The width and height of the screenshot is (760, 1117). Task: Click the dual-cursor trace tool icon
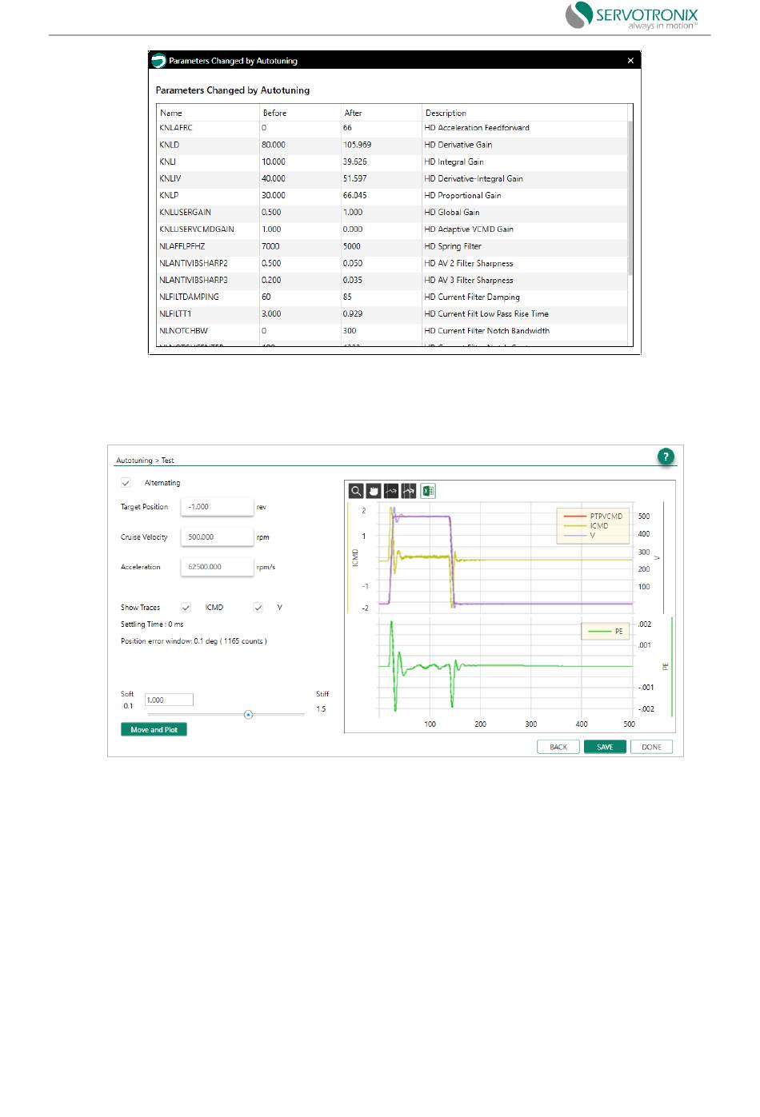click(409, 491)
